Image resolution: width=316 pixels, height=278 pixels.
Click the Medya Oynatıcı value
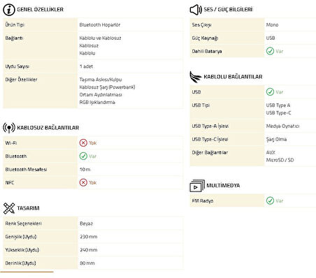tap(282, 126)
